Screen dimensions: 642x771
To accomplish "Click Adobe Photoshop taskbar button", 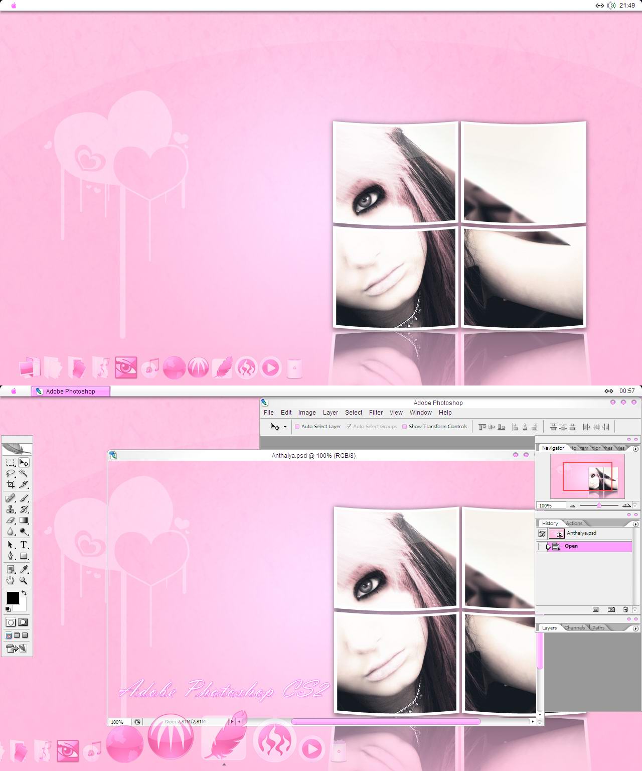I will (x=71, y=392).
